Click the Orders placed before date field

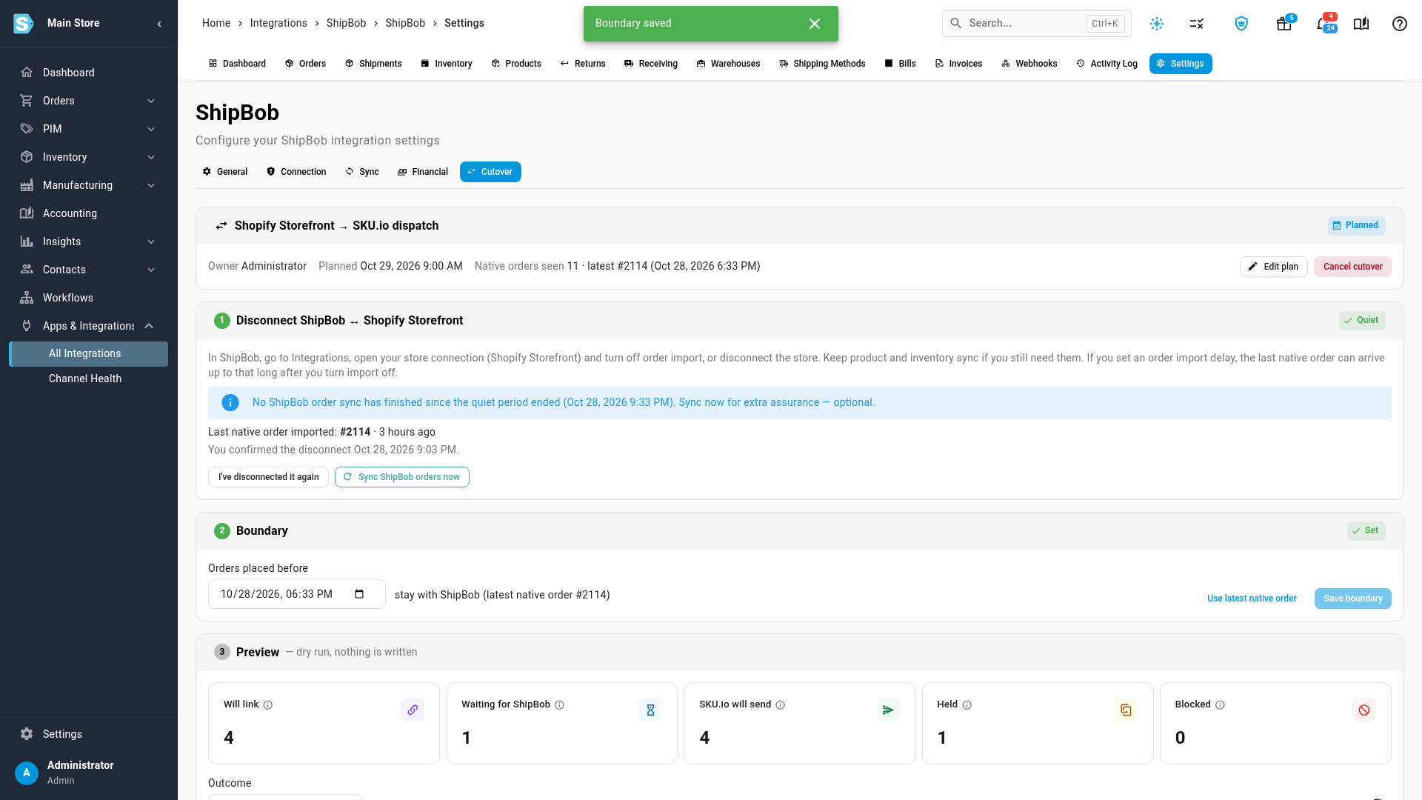click(296, 594)
